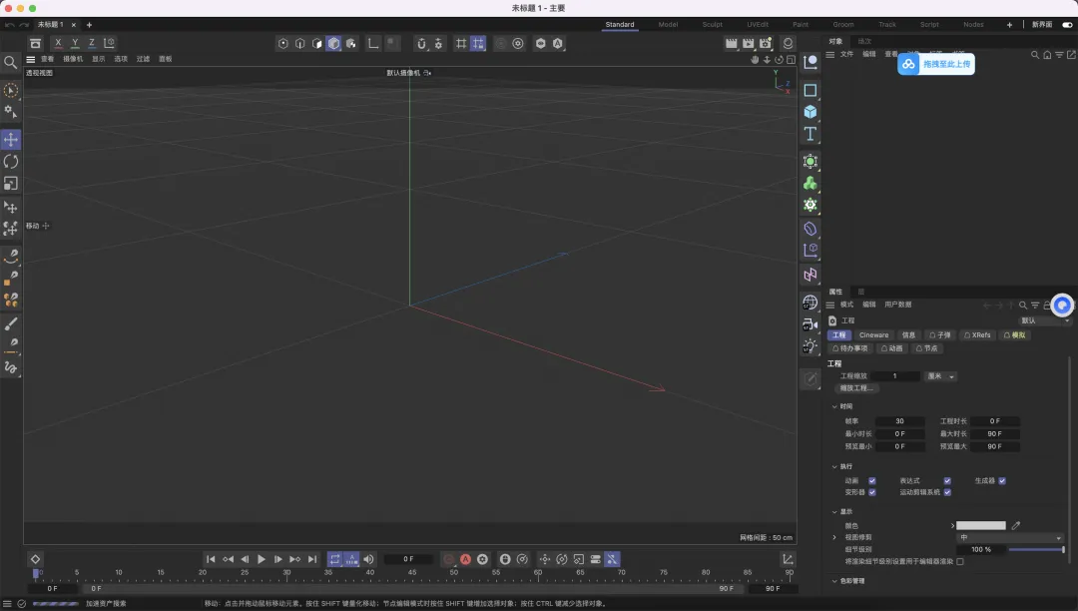Open render settings gear clapboard icon
Image resolution: width=1078 pixels, height=611 pixels.
(x=766, y=43)
